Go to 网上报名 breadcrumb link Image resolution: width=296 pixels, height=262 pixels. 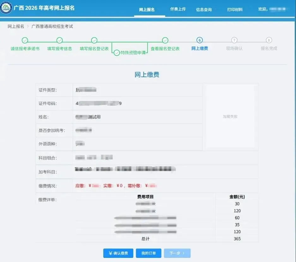(x=16, y=27)
